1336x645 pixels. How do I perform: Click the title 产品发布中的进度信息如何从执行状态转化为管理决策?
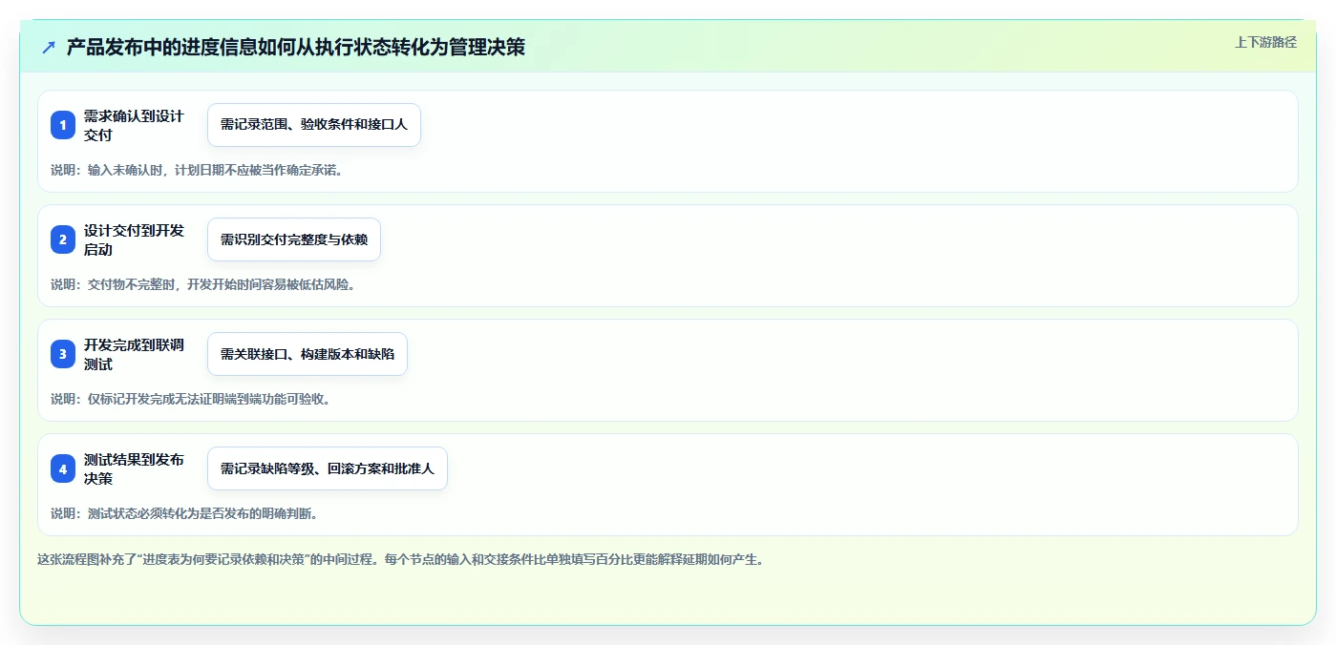[x=296, y=48]
